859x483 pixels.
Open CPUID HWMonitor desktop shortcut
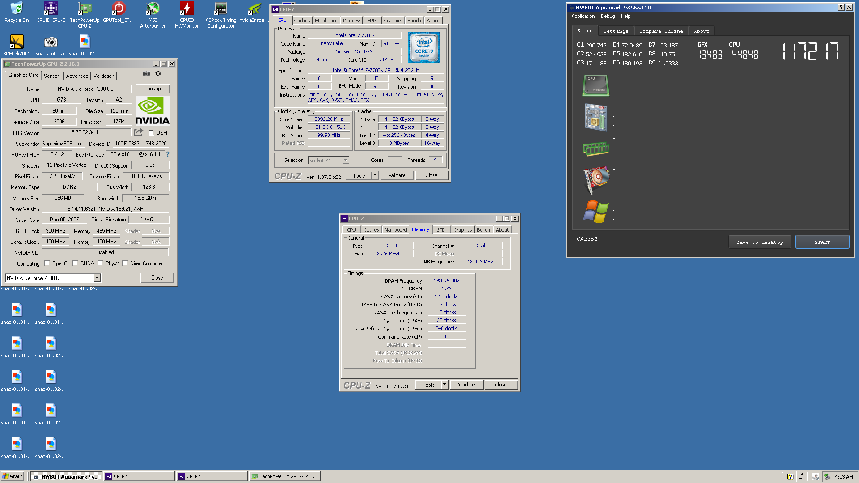tap(187, 15)
